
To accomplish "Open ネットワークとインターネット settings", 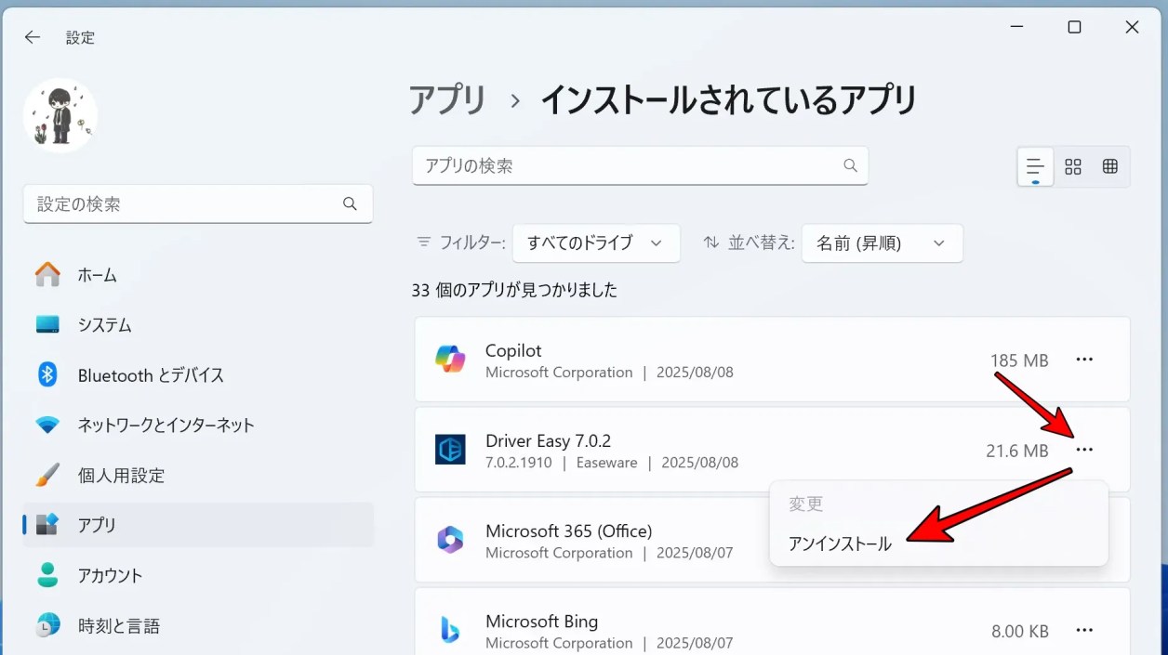I will 198,426.
